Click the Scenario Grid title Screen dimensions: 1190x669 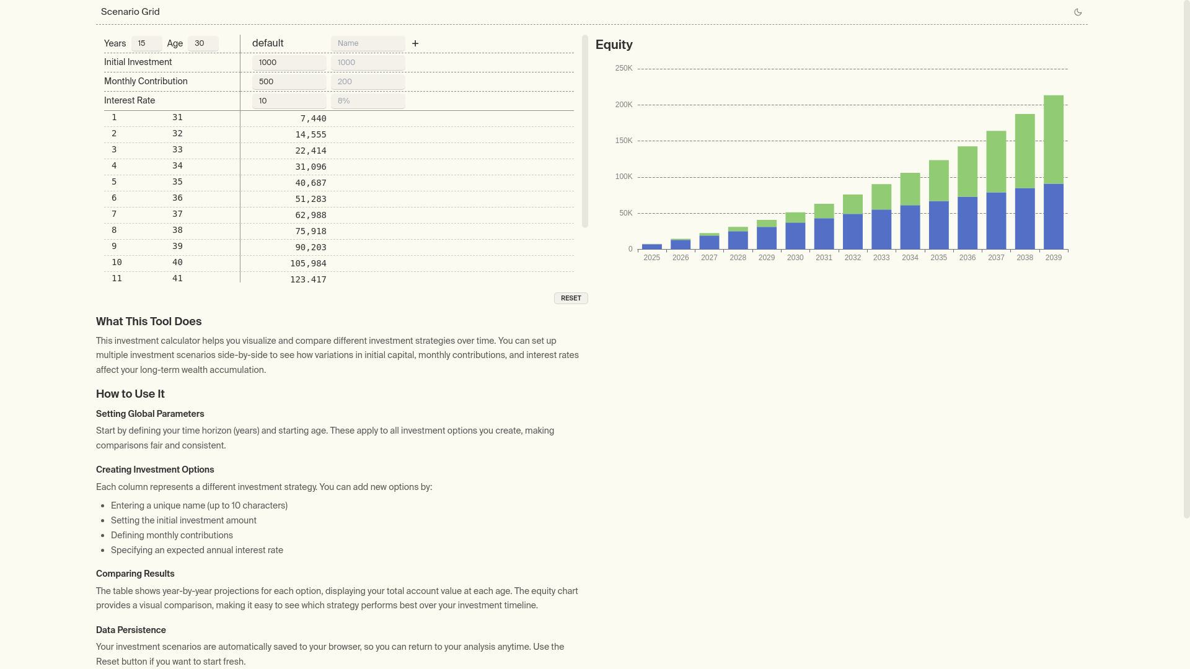click(130, 12)
